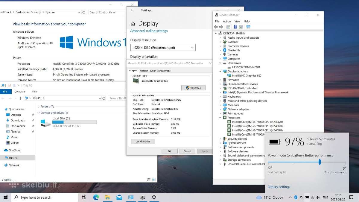Select Network in the File Explorer sidebar
359x202 pixels.
14,165
